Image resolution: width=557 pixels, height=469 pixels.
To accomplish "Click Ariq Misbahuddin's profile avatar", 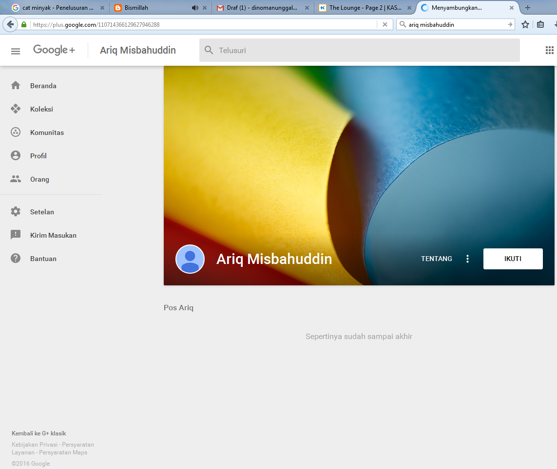I will click(x=190, y=259).
